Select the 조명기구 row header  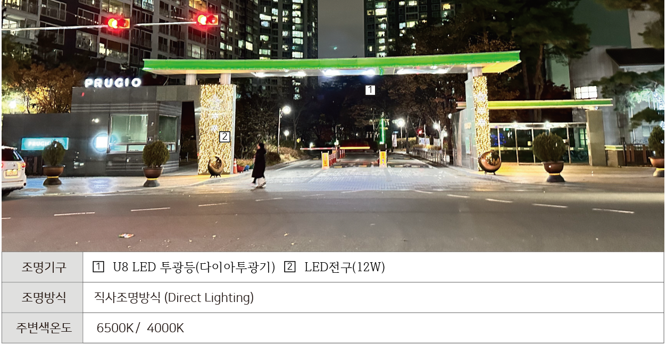[43, 268]
